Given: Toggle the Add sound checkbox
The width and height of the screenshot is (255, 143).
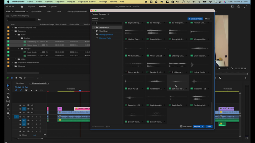Looking at the screenshot, I should 181,127.
